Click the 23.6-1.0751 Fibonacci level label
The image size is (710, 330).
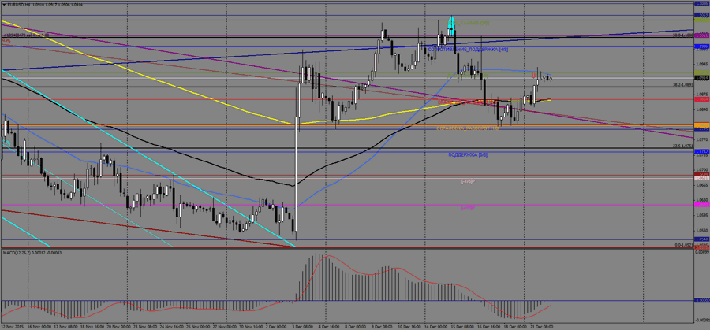pos(682,146)
